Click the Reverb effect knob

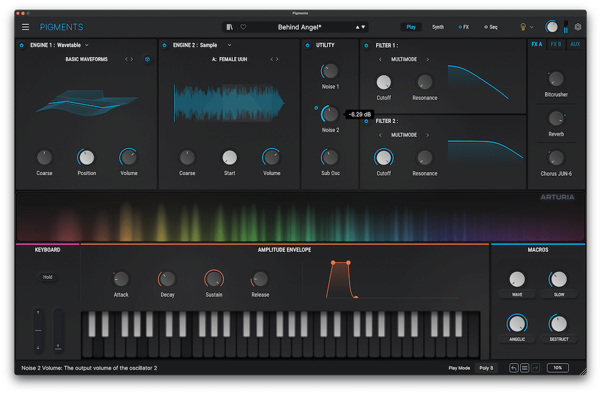pyautogui.click(x=556, y=118)
